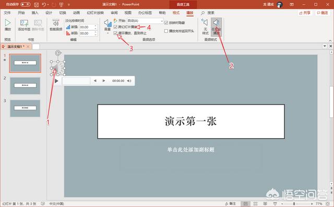Switch to Normal view in status bar
The width and height of the screenshot is (334, 207).
pyautogui.click(x=245, y=204)
